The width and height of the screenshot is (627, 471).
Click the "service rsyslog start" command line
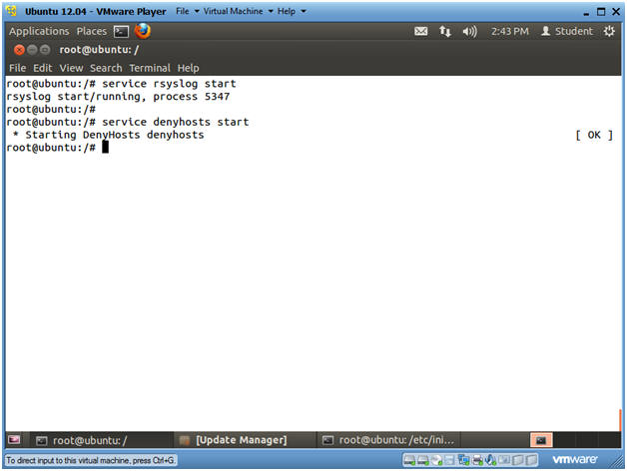point(169,84)
